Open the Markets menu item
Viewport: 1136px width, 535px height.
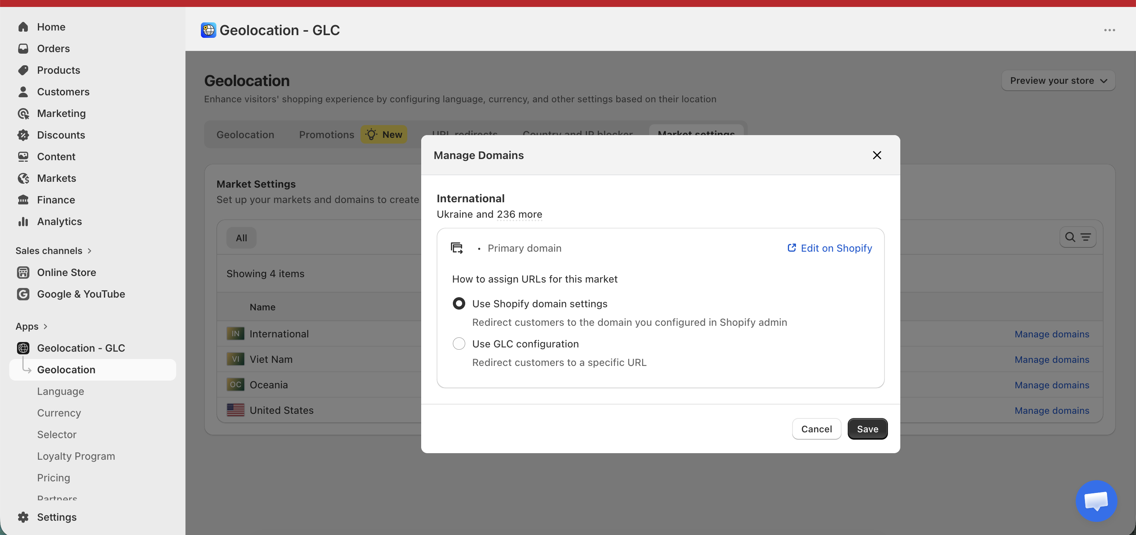tap(56, 178)
